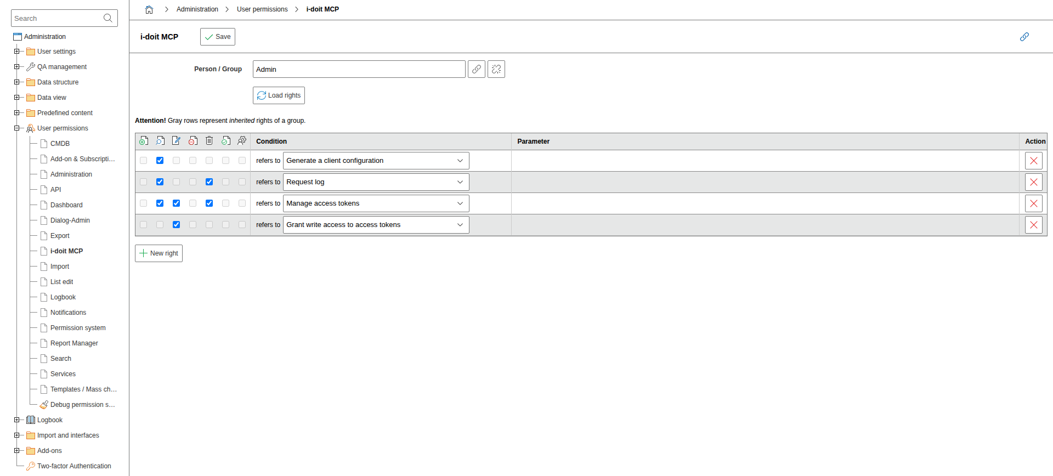The width and height of the screenshot is (1053, 476).
Task: Uncheck edit right for Manage access tokens
Action: tap(177, 203)
